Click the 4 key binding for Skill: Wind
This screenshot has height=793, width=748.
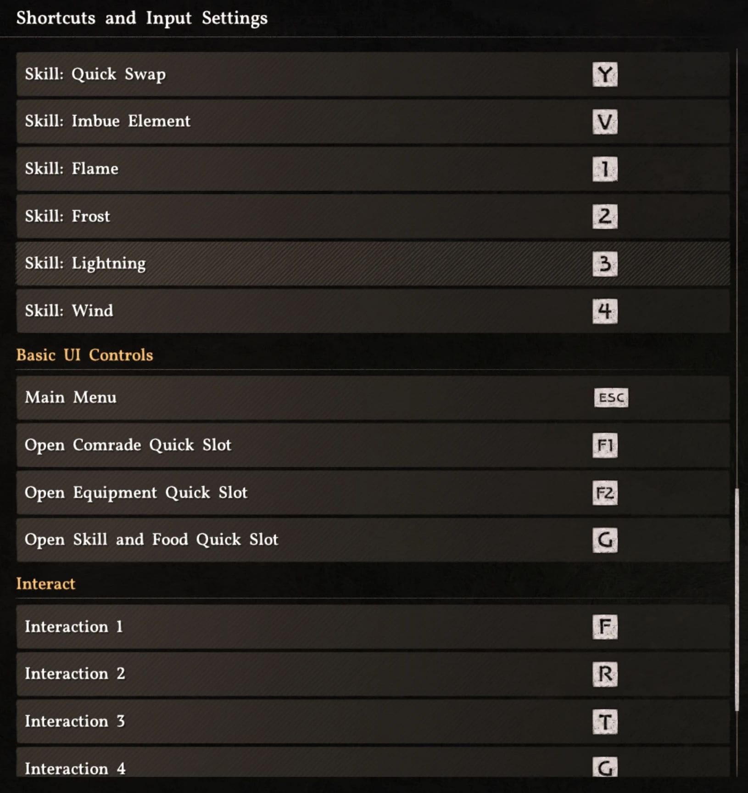(605, 311)
